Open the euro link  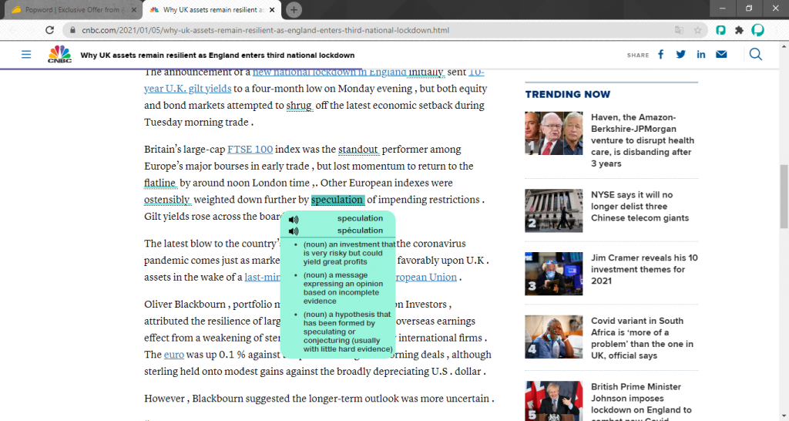pyautogui.click(x=174, y=355)
